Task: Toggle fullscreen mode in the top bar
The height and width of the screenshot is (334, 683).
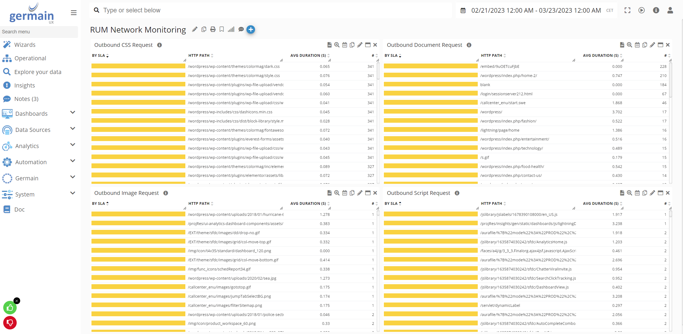Action: point(627,10)
